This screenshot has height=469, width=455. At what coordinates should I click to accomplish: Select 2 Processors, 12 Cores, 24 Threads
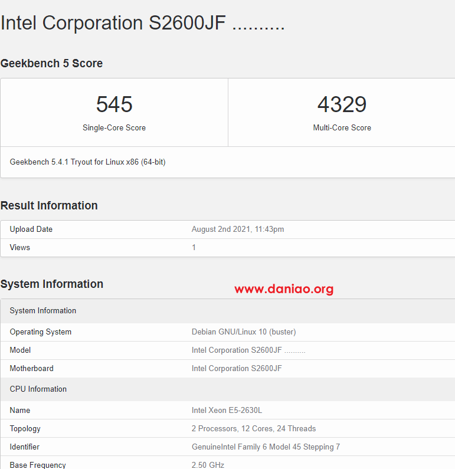point(254,429)
